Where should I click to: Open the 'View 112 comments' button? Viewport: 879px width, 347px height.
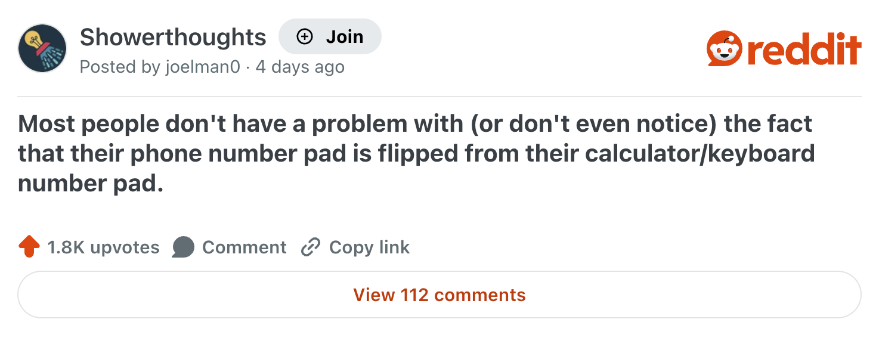coord(439,295)
